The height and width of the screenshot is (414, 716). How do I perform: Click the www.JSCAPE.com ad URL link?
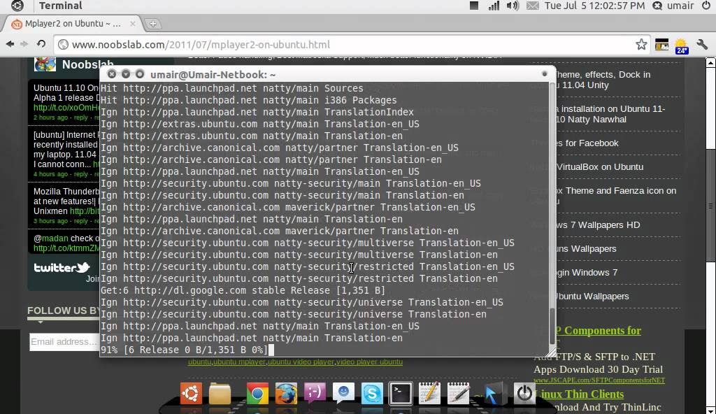point(599,380)
